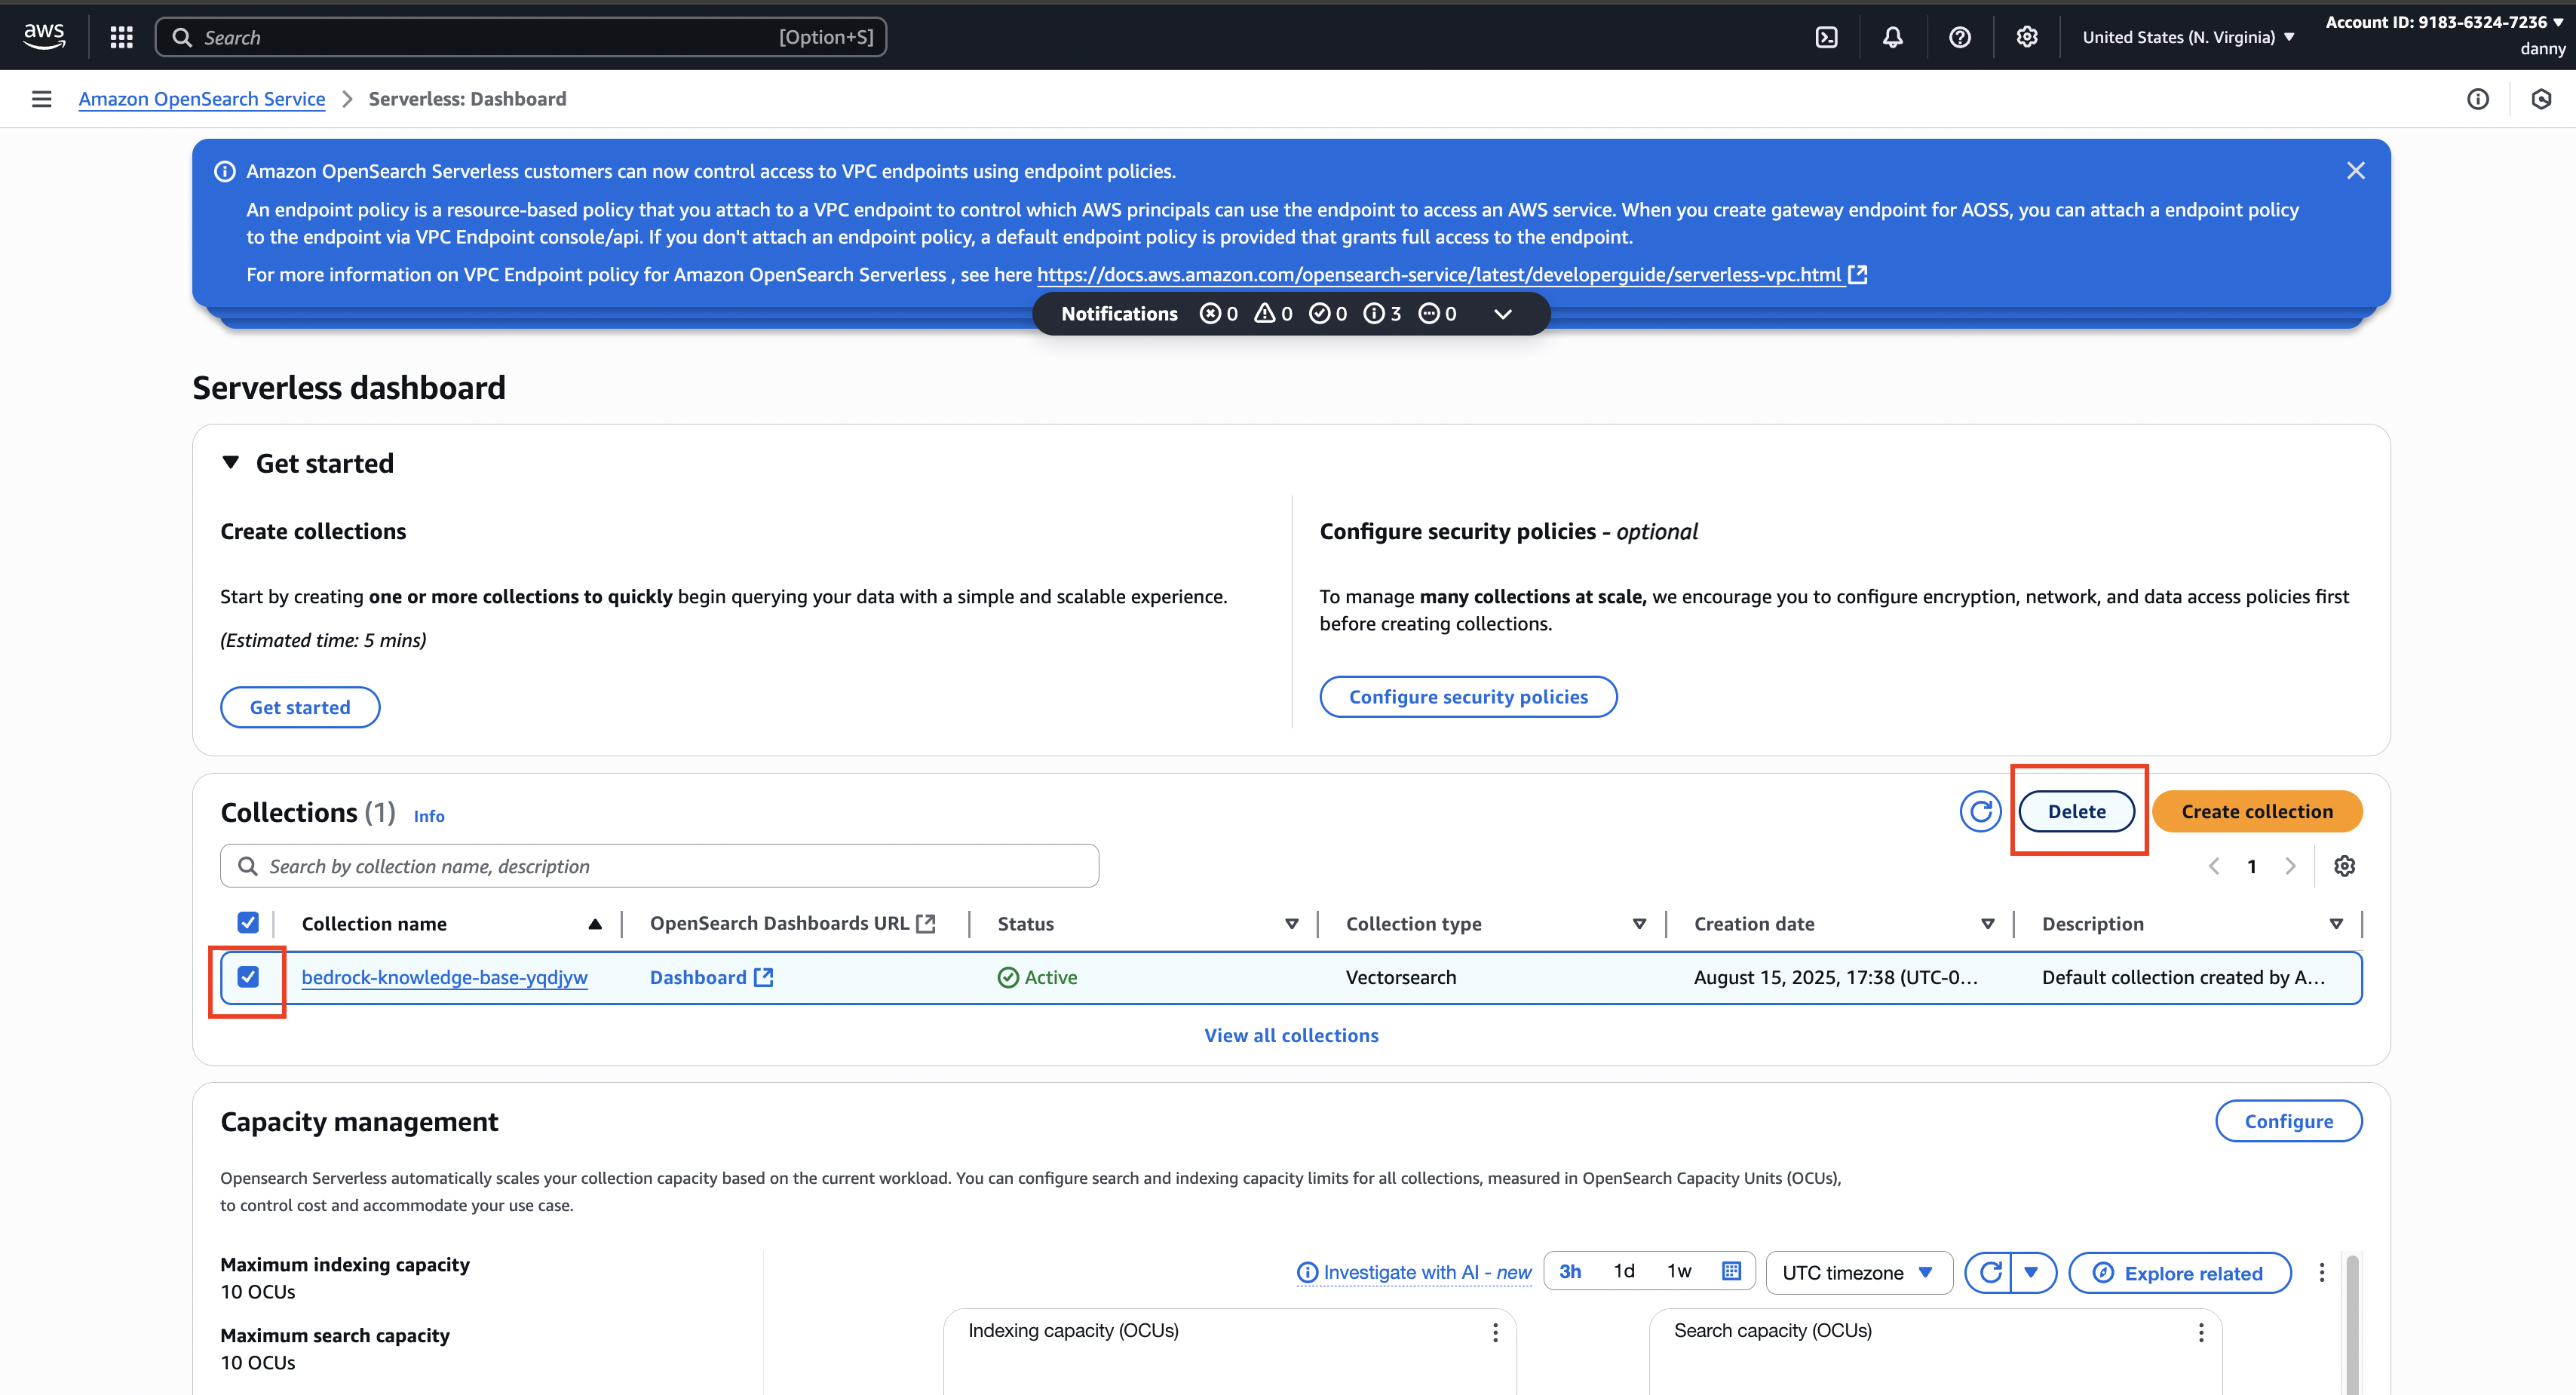Click the collection search input field
This screenshot has width=2576, height=1395.
pyautogui.click(x=660, y=866)
